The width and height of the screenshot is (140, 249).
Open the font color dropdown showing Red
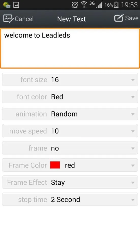(x=70, y=97)
